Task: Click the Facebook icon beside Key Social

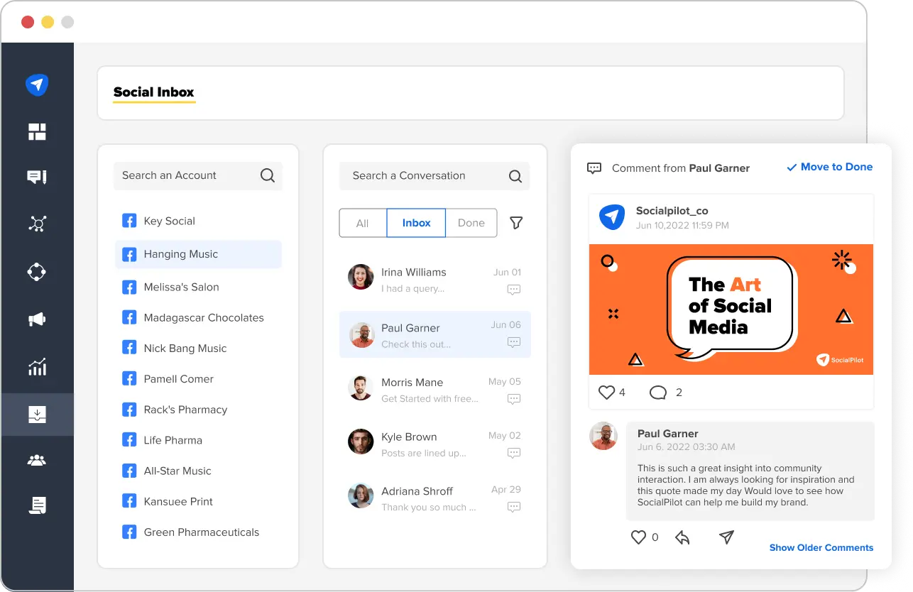Action: click(129, 221)
